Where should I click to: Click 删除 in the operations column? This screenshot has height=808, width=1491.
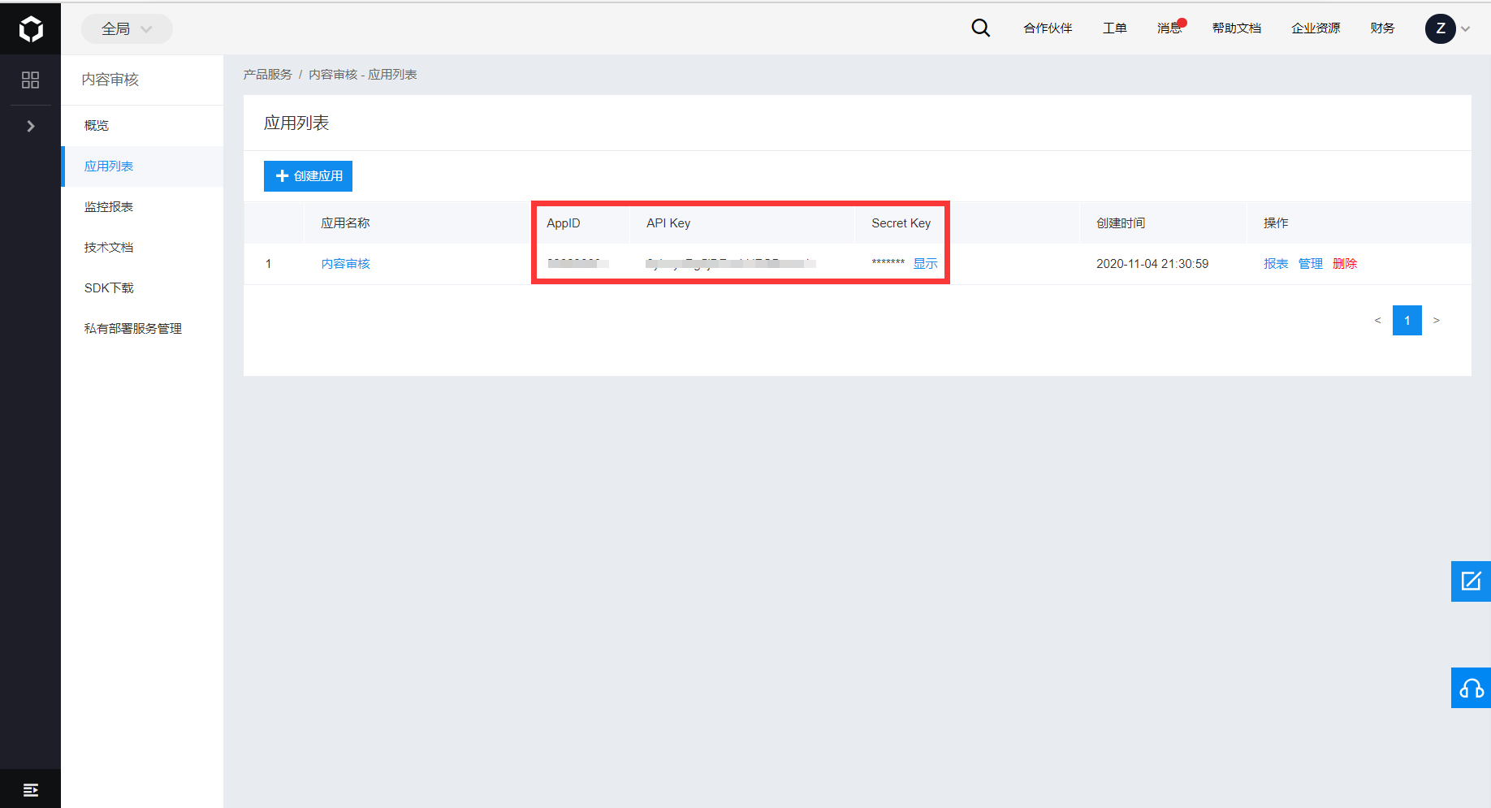[x=1345, y=264]
